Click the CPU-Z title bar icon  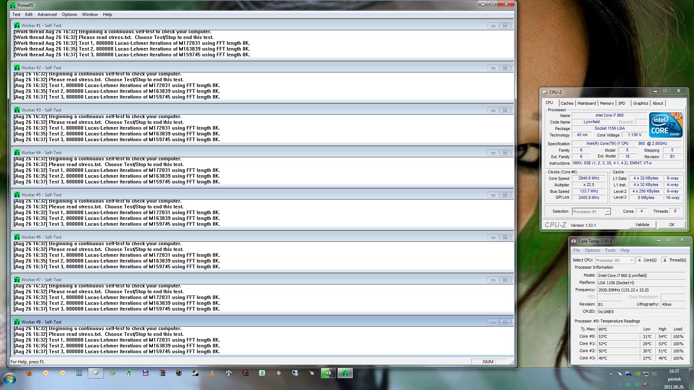click(545, 92)
